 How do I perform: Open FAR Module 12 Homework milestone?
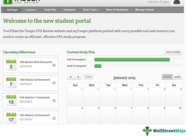coord(31,118)
